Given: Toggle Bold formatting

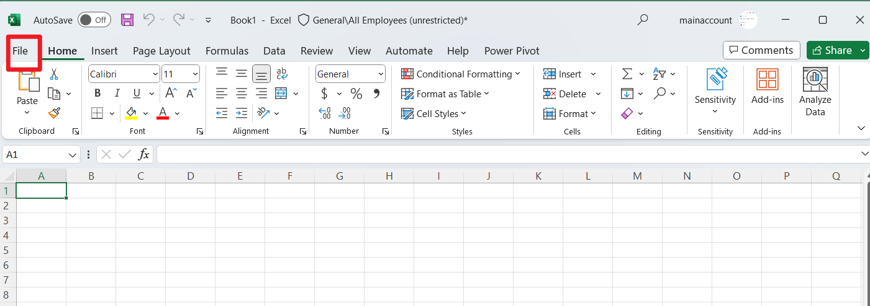Looking at the screenshot, I should pyautogui.click(x=97, y=94).
